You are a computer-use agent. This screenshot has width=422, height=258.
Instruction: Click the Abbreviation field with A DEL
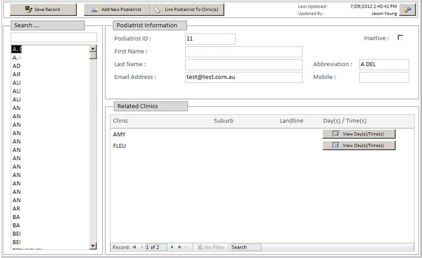tap(384, 64)
